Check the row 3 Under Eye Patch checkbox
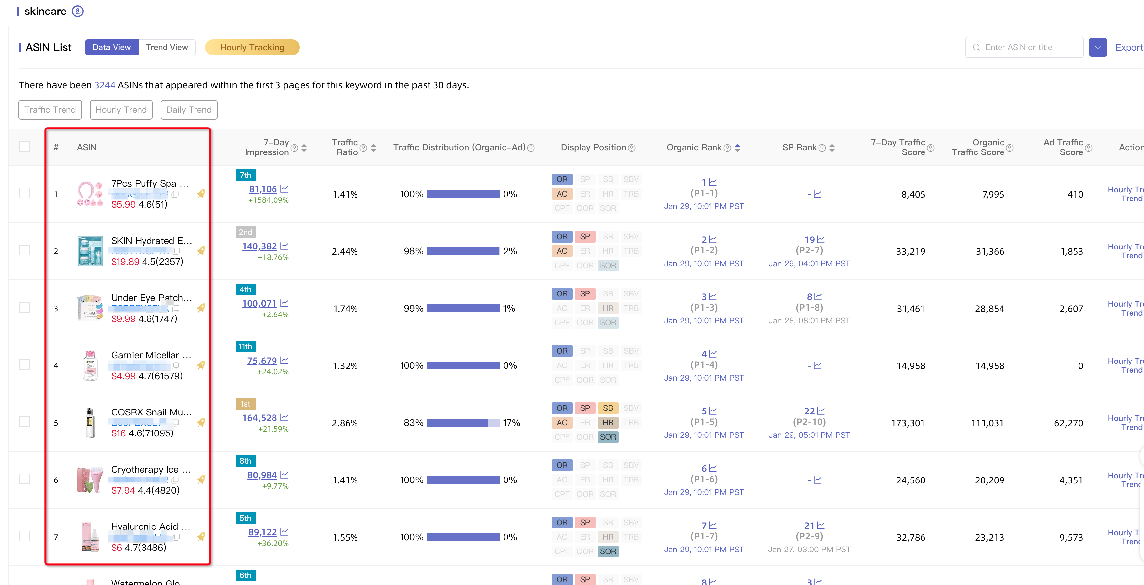This screenshot has height=585, width=1144. click(x=24, y=308)
